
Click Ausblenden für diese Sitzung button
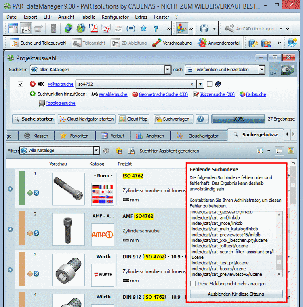click(236, 294)
